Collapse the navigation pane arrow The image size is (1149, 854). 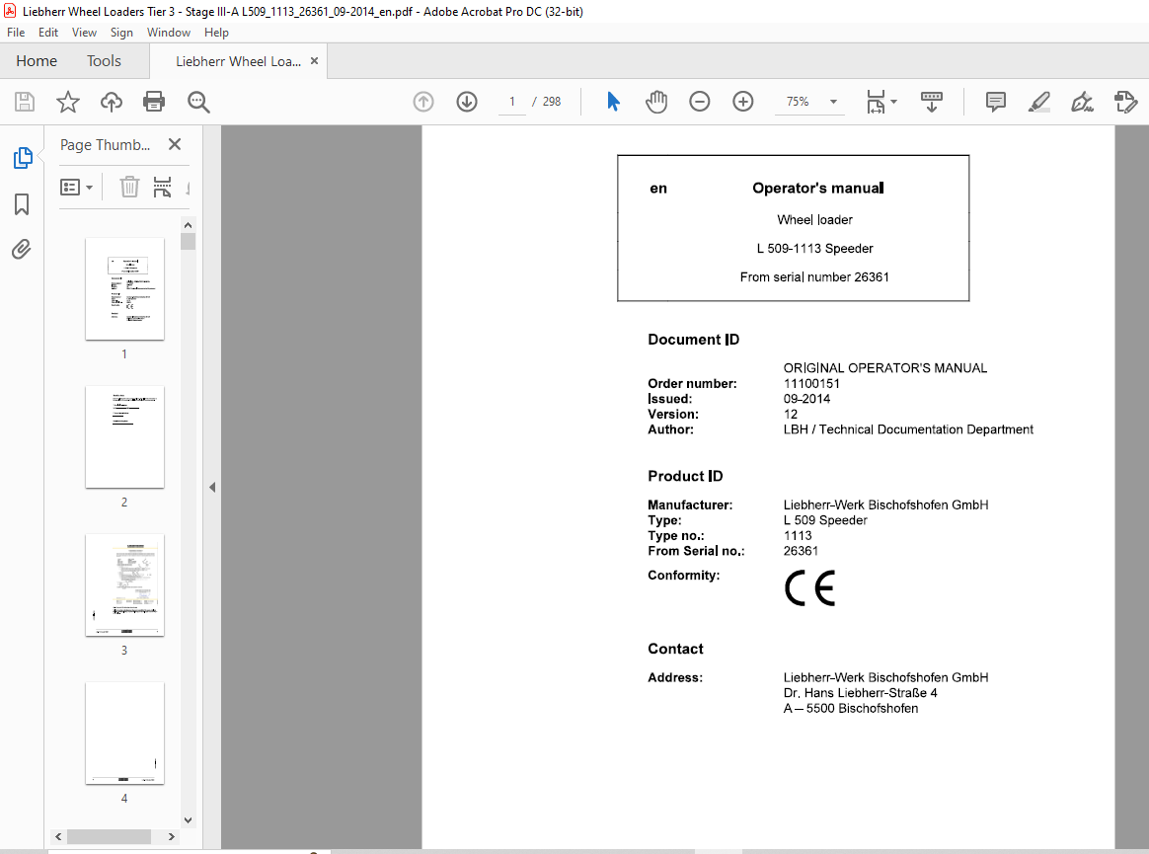[x=212, y=487]
